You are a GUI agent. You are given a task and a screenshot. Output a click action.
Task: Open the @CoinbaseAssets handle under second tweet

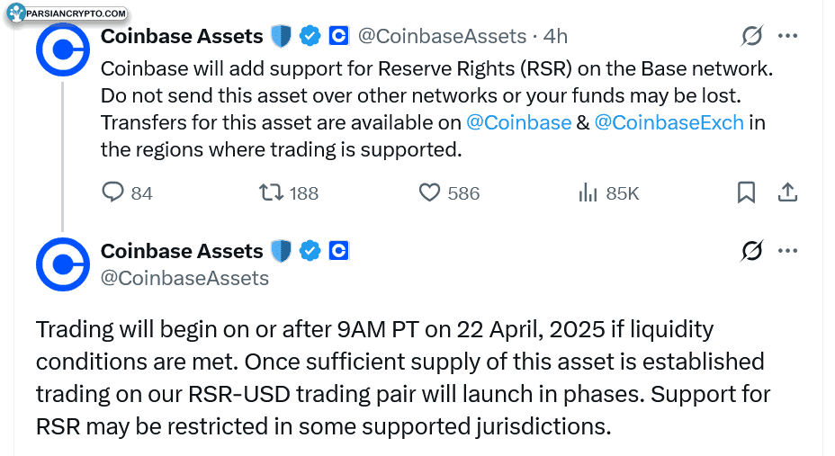coord(184,278)
